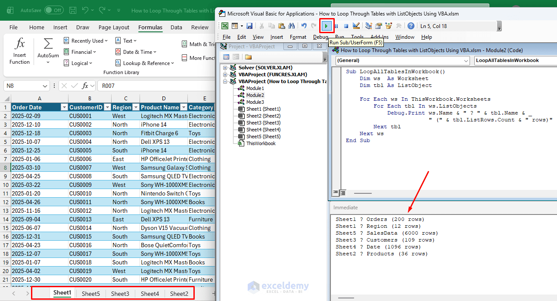
Task: Open the Financial functions dropdown
Action: click(x=80, y=52)
